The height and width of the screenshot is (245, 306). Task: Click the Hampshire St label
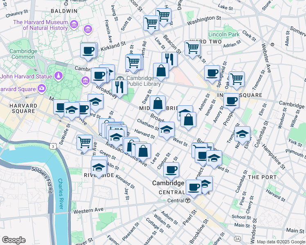(x=273, y=156)
